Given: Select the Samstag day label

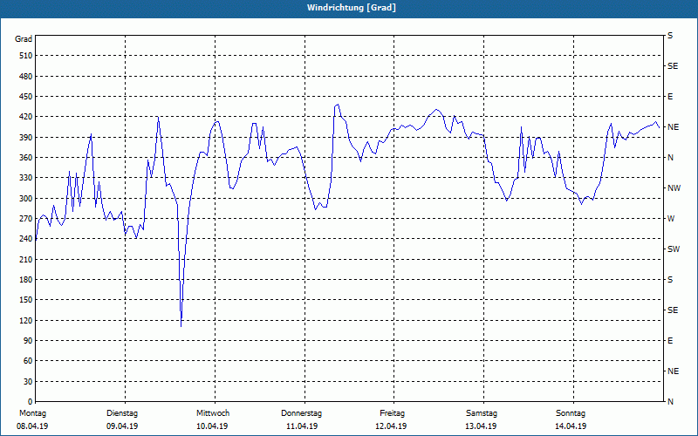Looking at the screenshot, I should (x=482, y=413).
